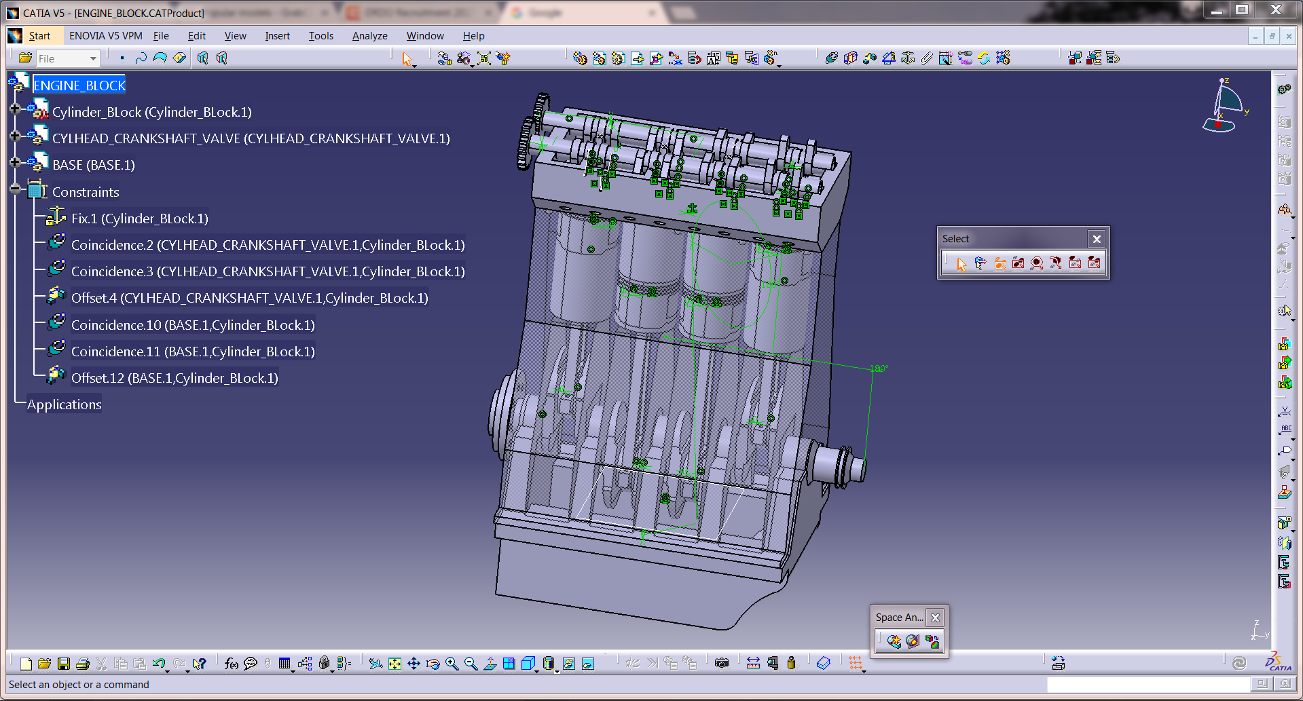Open the What's This help pointer

click(199, 664)
